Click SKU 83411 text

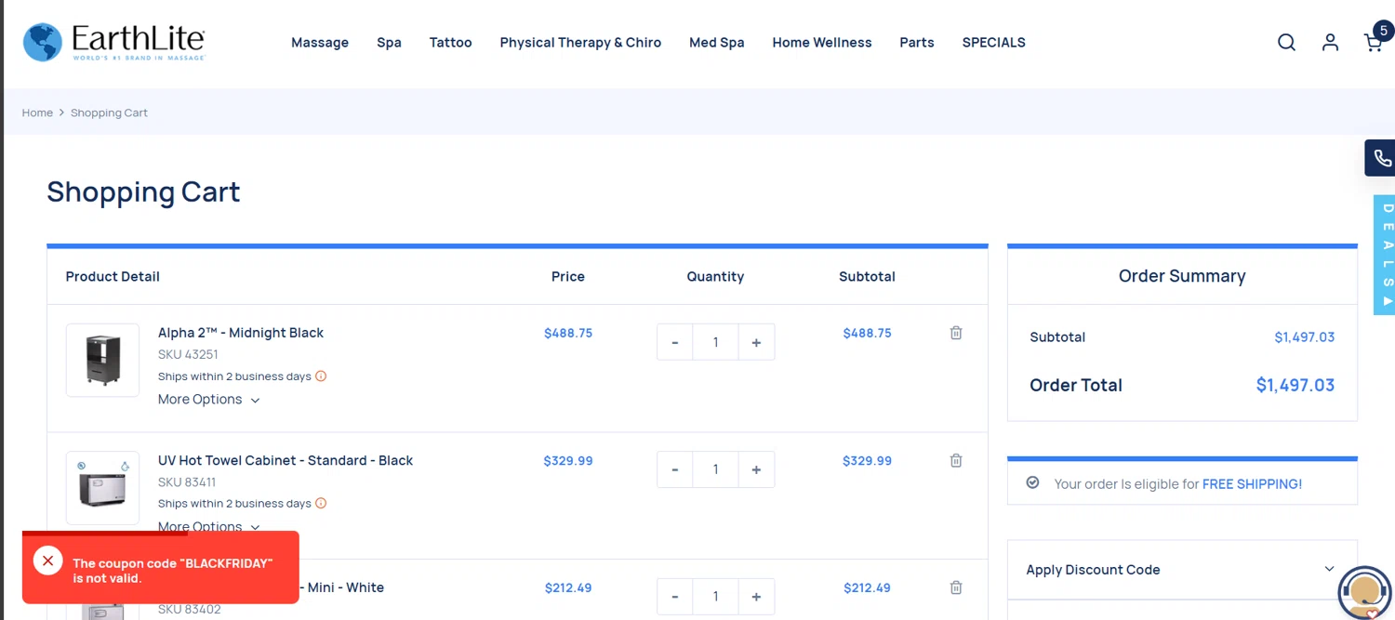tap(187, 482)
